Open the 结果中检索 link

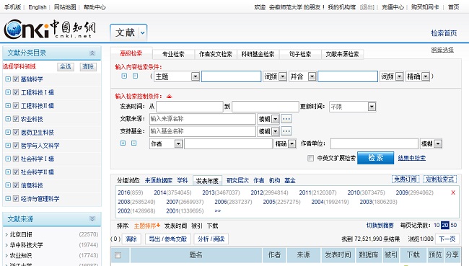(x=411, y=158)
